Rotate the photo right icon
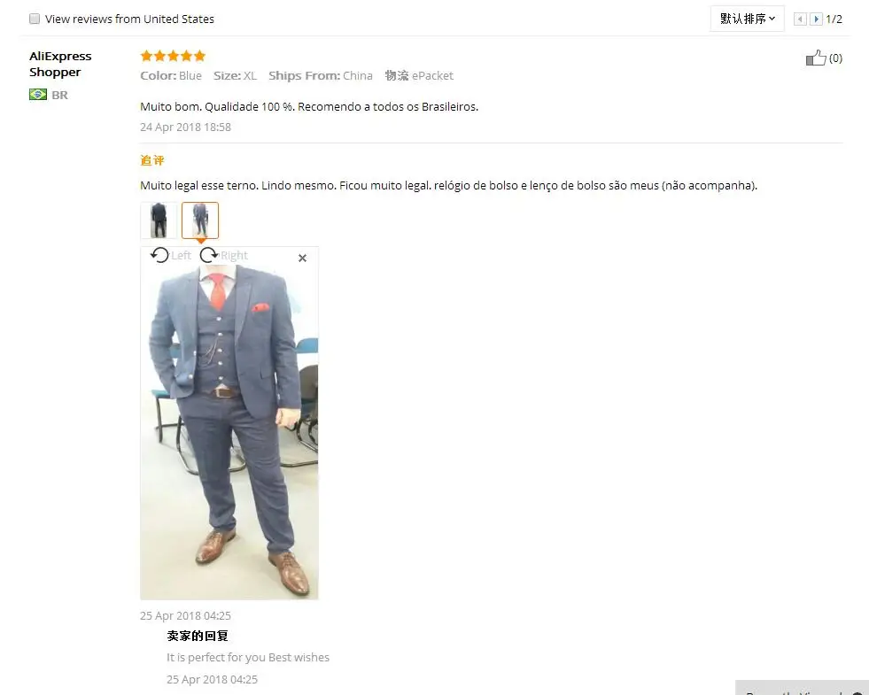The height and width of the screenshot is (695, 869). tap(209, 255)
